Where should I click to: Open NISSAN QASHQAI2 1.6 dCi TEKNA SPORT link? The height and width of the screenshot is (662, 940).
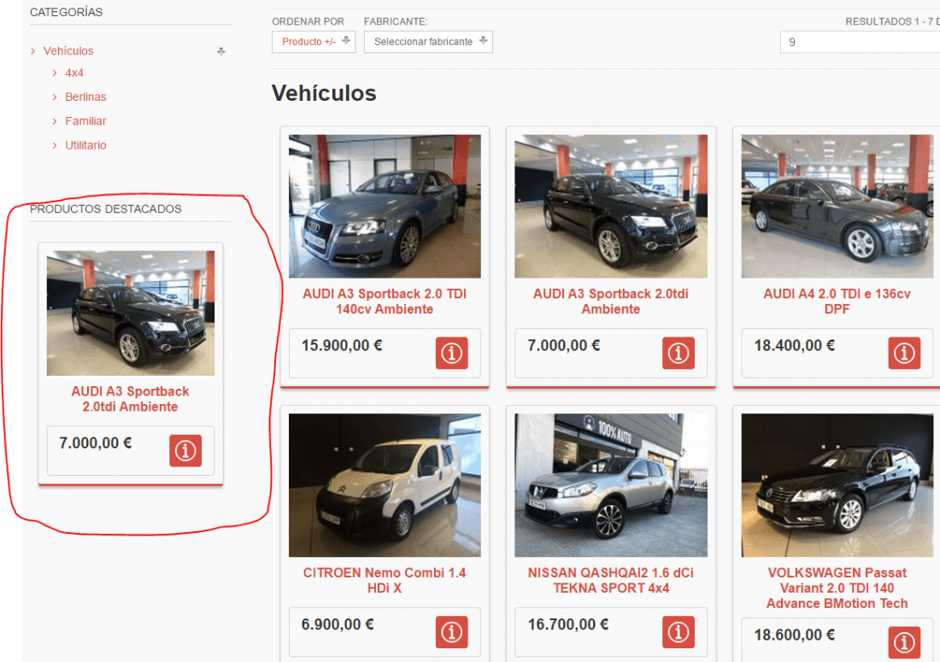click(611, 581)
